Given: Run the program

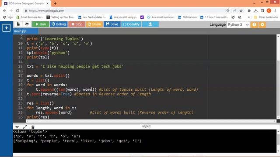Looking at the screenshot, I should click(41, 24).
